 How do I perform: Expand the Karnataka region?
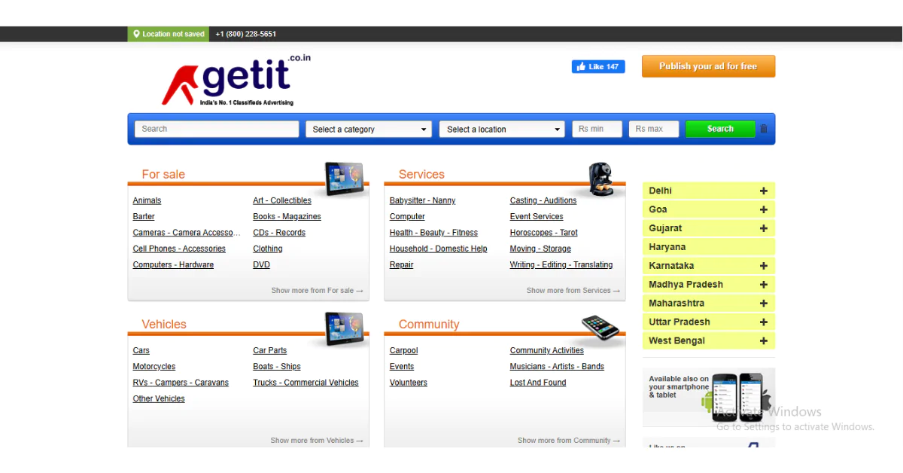(765, 265)
